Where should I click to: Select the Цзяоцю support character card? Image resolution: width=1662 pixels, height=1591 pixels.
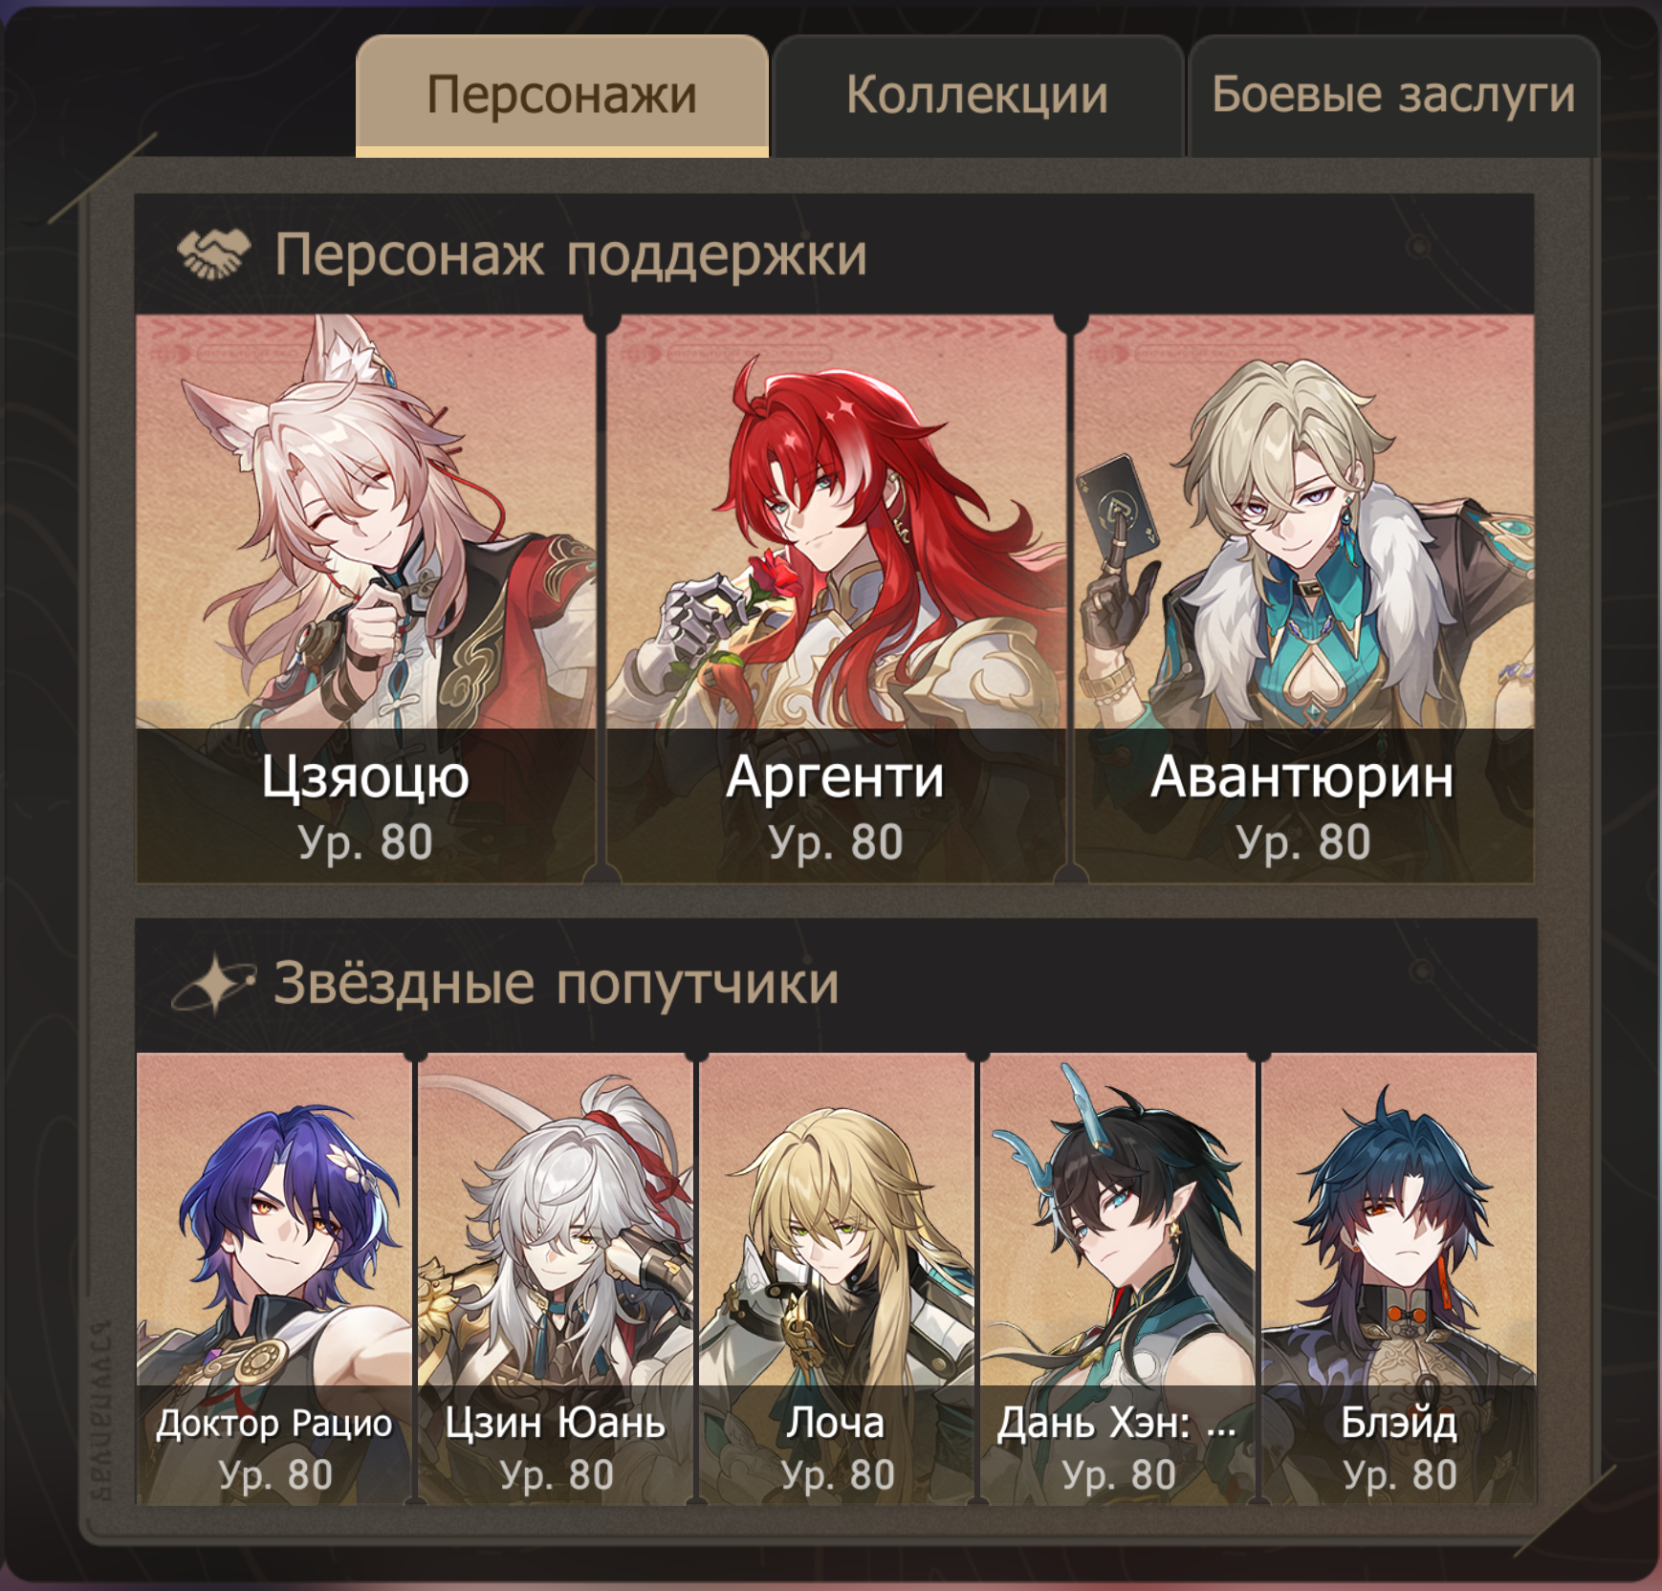365,599
